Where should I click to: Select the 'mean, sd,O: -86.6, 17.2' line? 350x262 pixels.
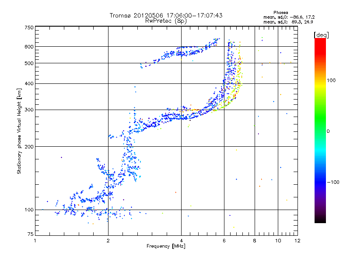coord(289,17)
